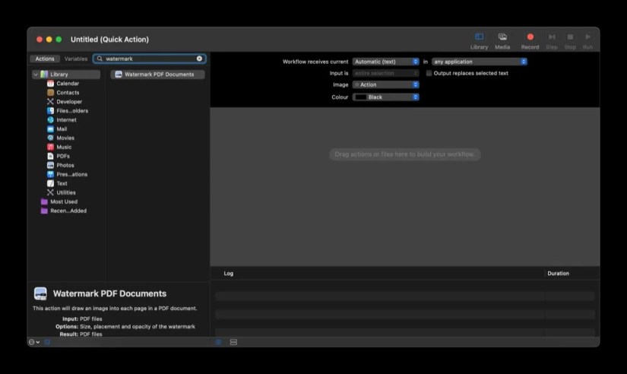Run the workflow

click(587, 41)
